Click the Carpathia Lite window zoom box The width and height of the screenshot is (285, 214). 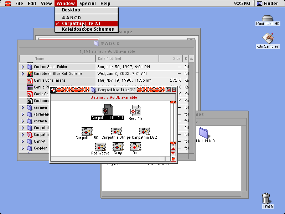point(168,90)
